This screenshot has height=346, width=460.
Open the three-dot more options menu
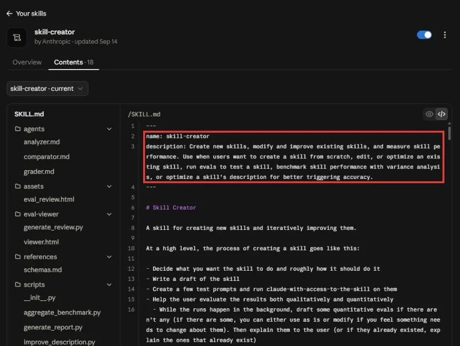(x=445, y=35)
